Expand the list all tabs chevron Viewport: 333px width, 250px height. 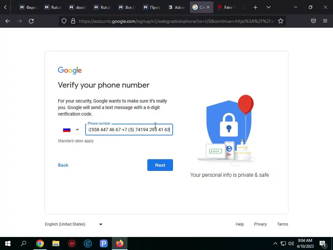point(268,7)
